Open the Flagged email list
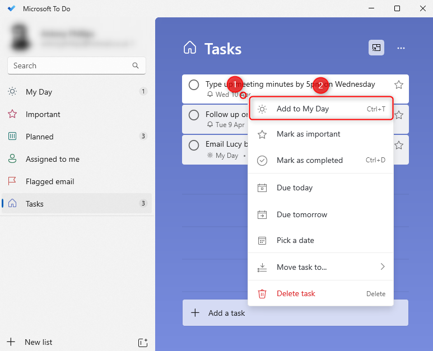This screenshot has height=351, width=433. [50, 181]
